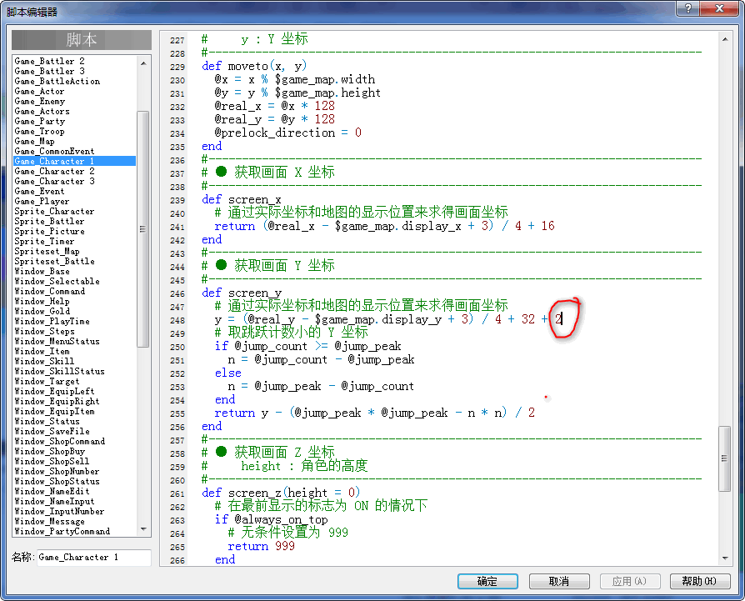Close the script editor window
This screenshot has width=745, height=601.
click(x=719, y=8)
